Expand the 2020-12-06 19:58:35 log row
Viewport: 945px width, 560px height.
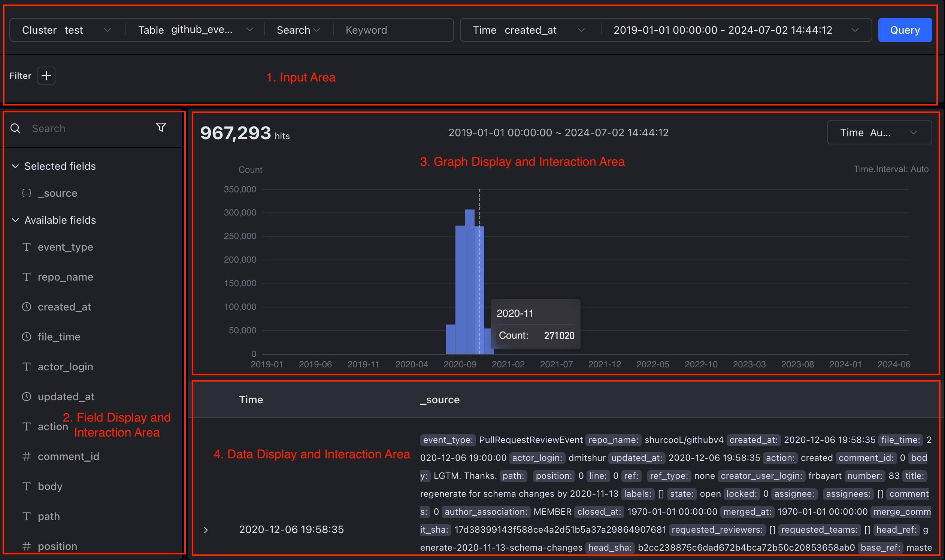(x=206, y=530)
